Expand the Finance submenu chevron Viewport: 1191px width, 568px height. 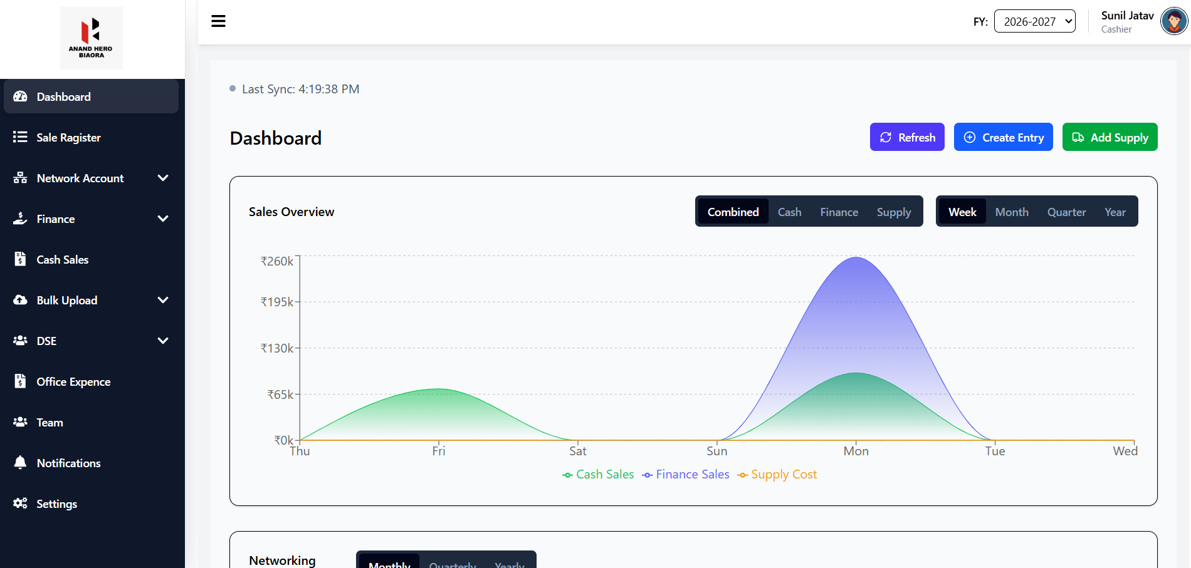coord(163,219)
